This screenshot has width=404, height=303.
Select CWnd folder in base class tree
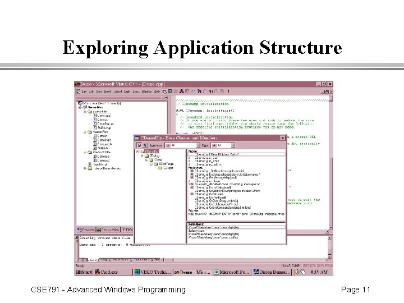tap(155, 160)
